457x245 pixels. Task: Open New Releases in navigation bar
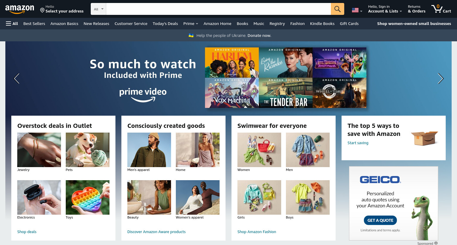pyautogui.click(x=96, y=23)
